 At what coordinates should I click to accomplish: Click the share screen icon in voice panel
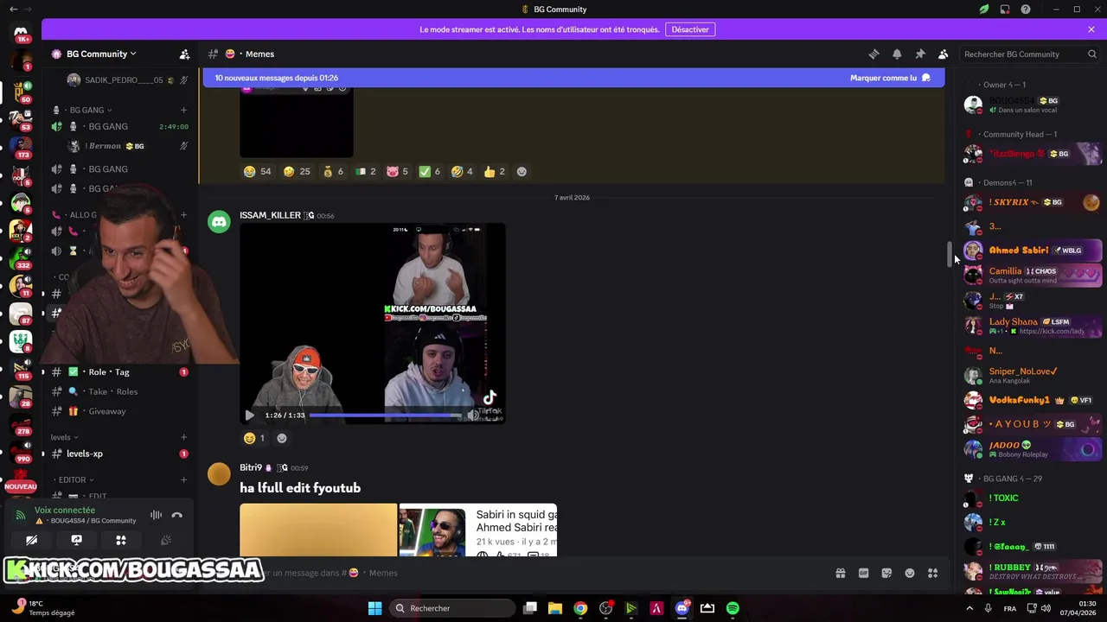(76, 540)
